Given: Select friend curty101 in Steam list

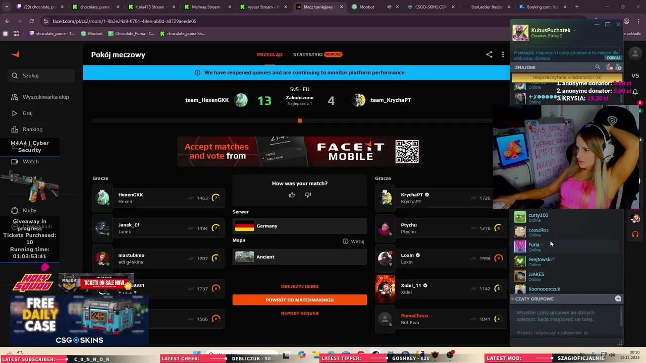Looking at the screenshot, I should coord(566,217).
